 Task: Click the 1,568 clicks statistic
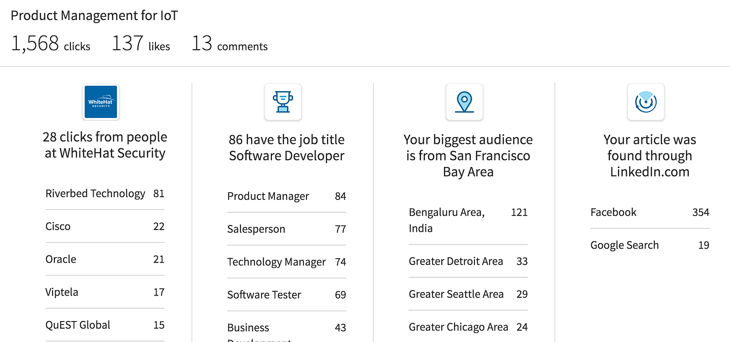coord(51,44)
